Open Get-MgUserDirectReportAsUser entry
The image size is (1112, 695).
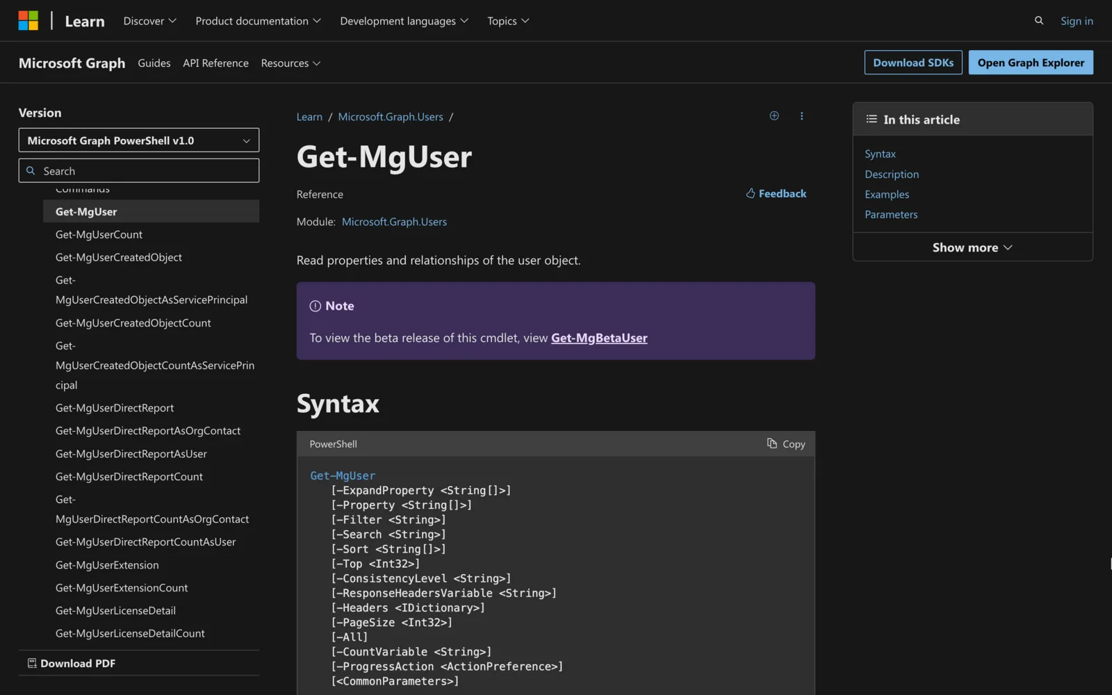tap(131, 454)
